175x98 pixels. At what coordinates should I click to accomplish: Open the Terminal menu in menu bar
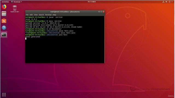coord(48,15)
